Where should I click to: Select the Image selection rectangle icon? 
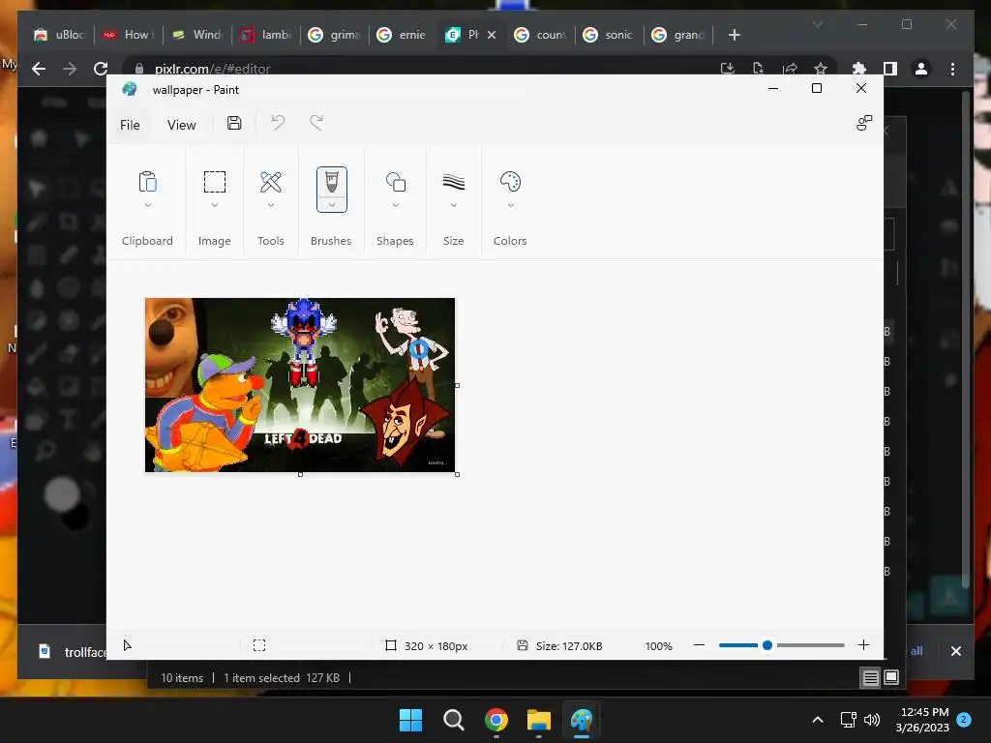pyautogui.click(x=214, y=182)
